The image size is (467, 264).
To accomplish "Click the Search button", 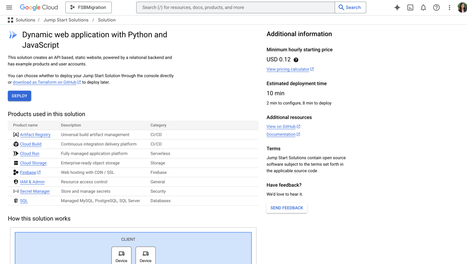I will coord(350,7).
